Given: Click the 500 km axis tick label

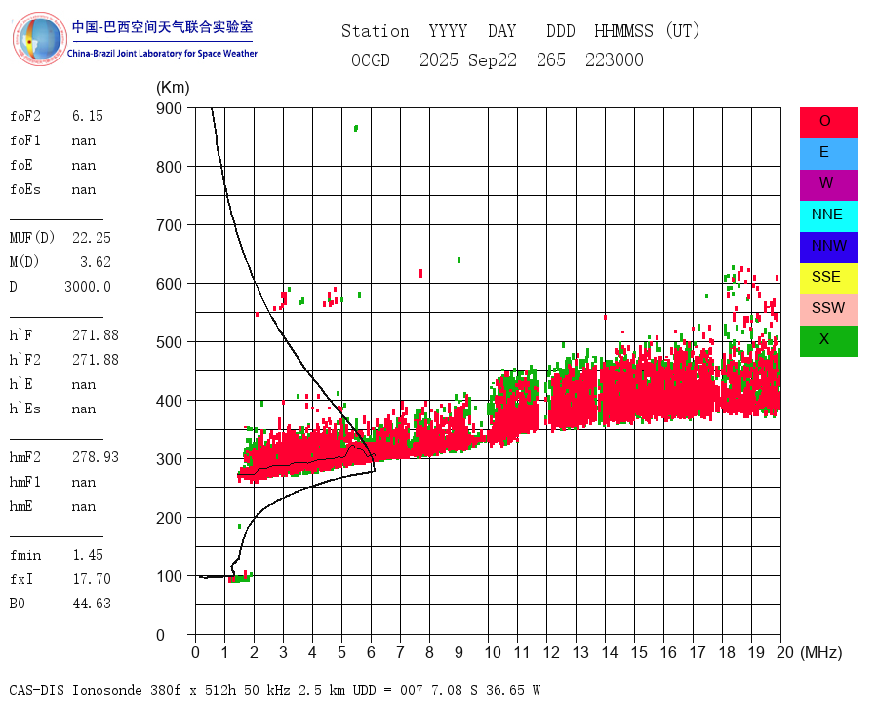Looking at the screenshot, I should pyautogui.click(x=169, y=342).
